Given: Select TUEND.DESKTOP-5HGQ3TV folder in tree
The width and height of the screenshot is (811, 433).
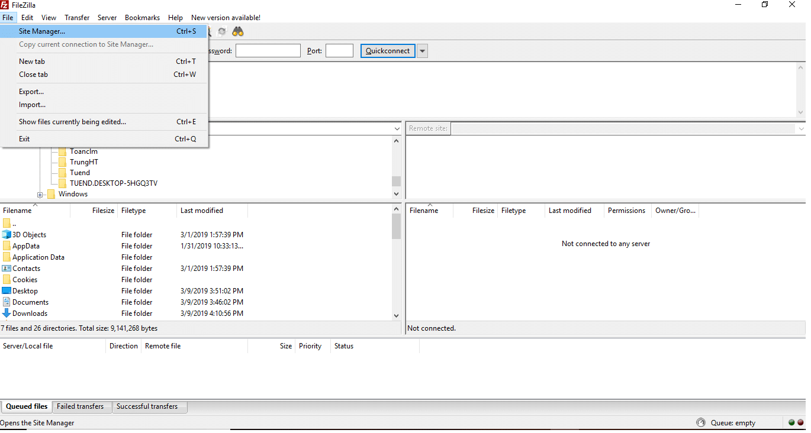Looking at the screenshot, I should point(114,183).
